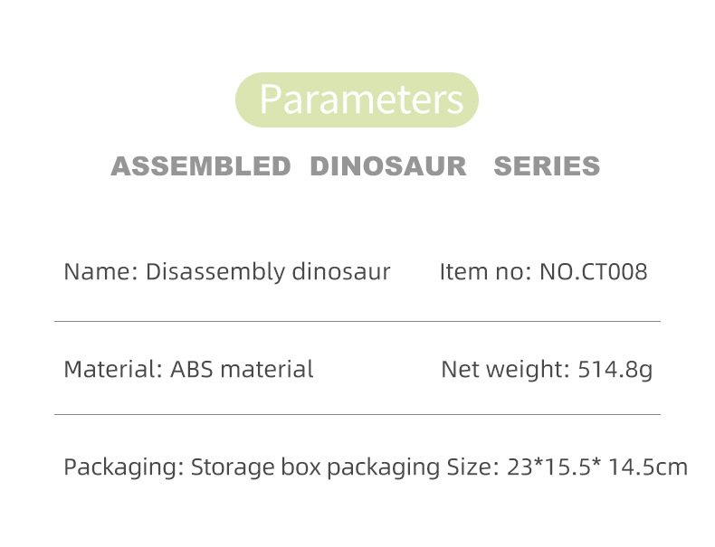Select the "ABS material" value
715x547 pixels.
click(242, 369)
